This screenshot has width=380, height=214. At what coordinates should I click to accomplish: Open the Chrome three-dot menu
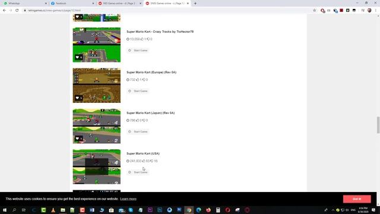(x=376, y=11)
